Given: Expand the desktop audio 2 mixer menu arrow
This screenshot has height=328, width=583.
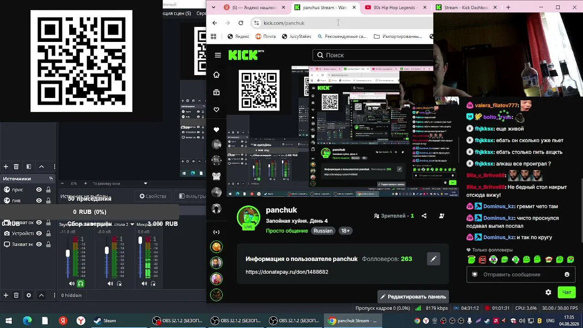Looking at the screenshot, I should click(x=133, y=224).
